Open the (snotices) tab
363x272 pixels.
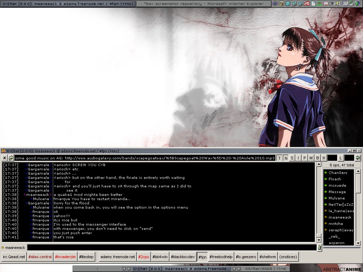click(288, 257)
